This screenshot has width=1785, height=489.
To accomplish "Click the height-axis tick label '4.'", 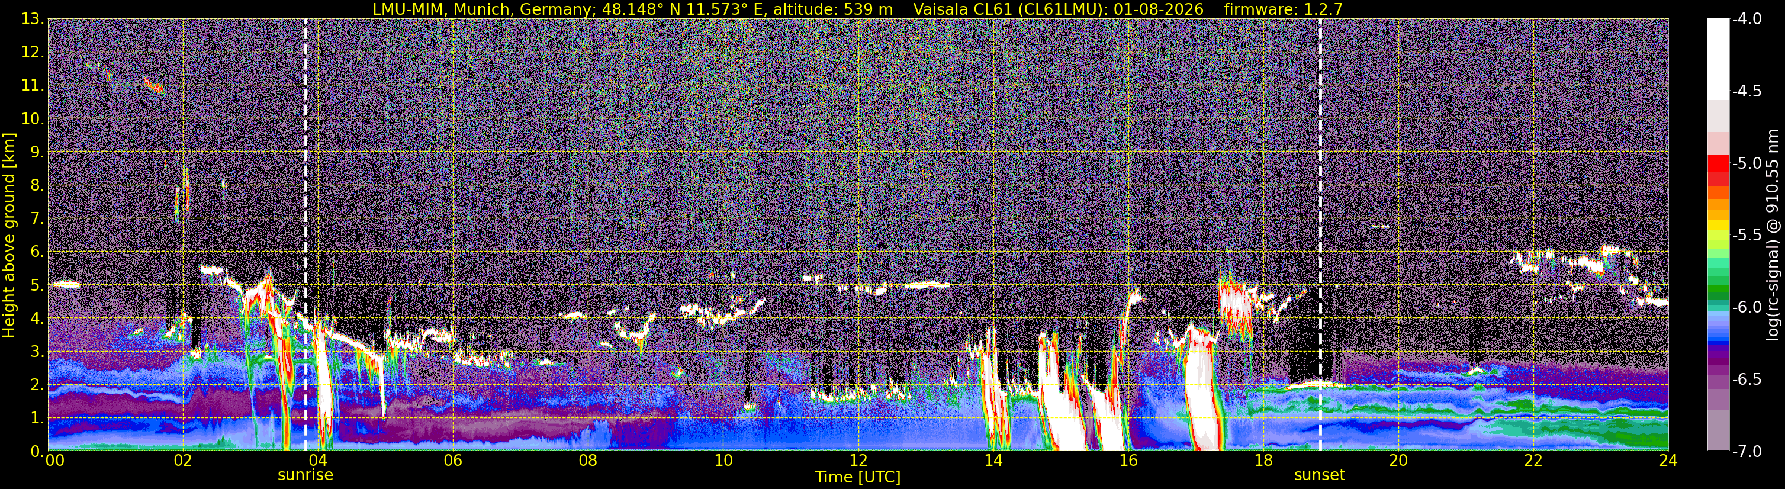I will pos(37,319).
